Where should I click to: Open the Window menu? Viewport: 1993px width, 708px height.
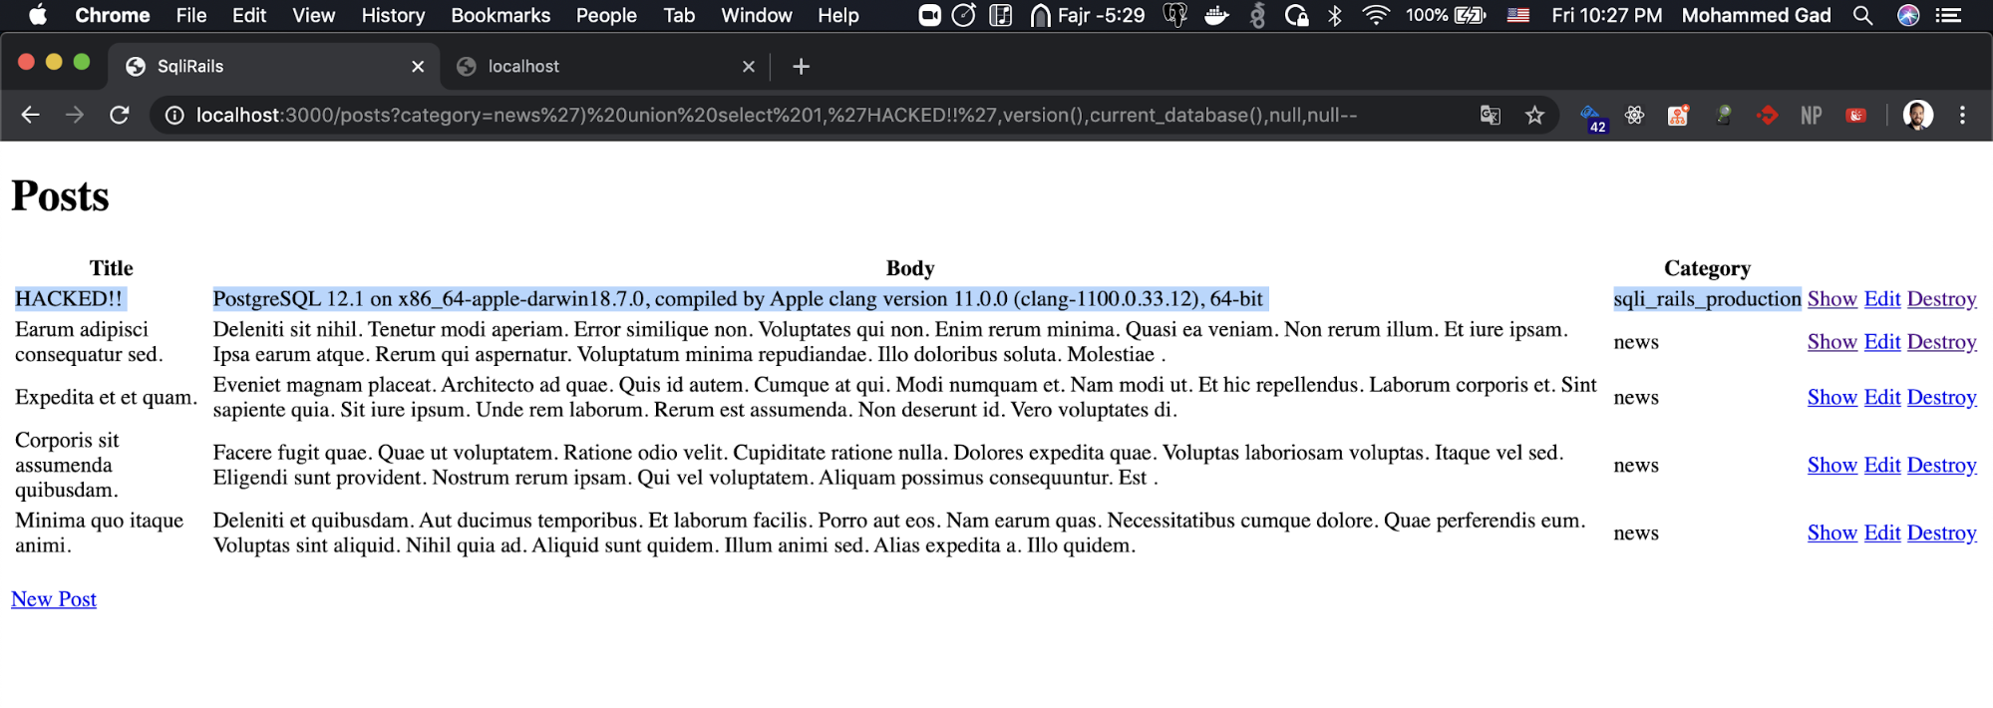click(757, 15)
